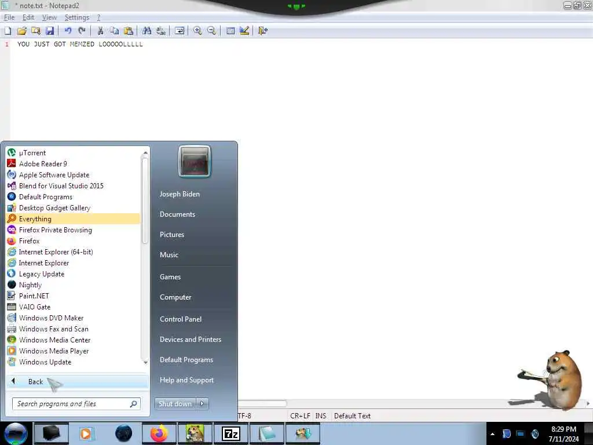This screenshot has height=445, width=593.
Task: Open the ? help menu
Action: [98, 17]
